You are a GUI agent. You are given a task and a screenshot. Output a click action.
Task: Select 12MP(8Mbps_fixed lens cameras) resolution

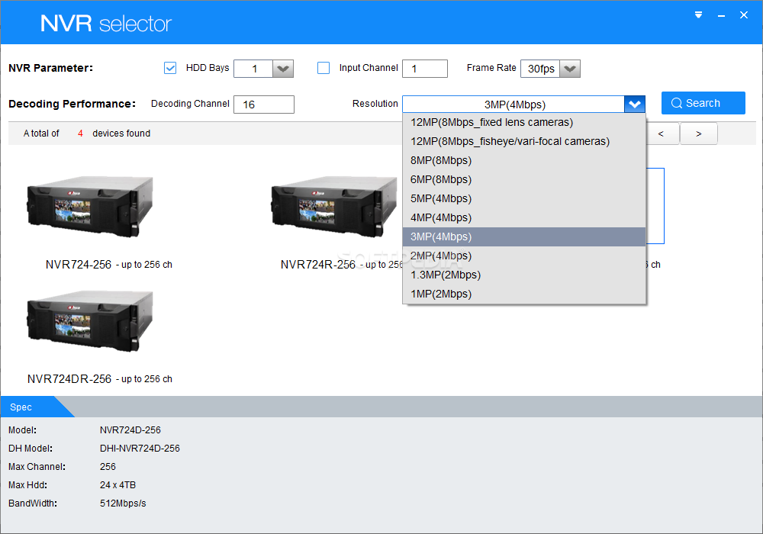click(524, 123)
